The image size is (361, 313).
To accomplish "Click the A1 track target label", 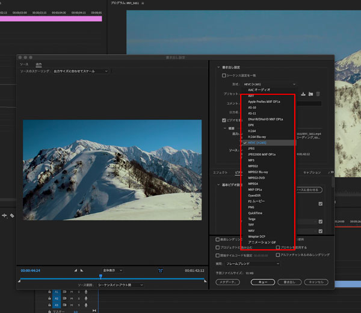I will pos(57,292).
